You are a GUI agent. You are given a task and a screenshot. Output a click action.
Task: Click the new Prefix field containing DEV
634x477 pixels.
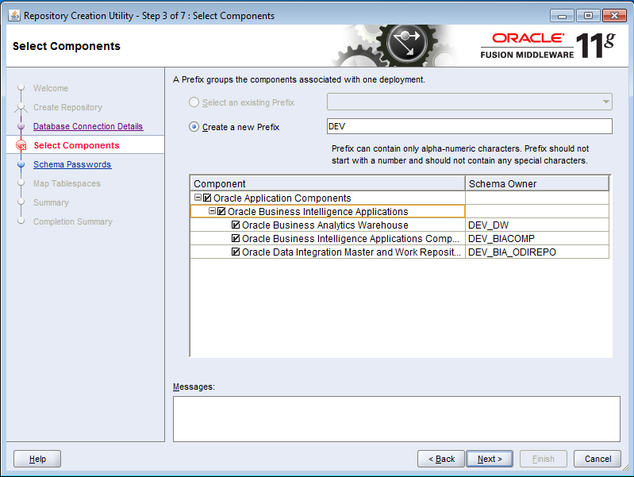coord(470,126)
